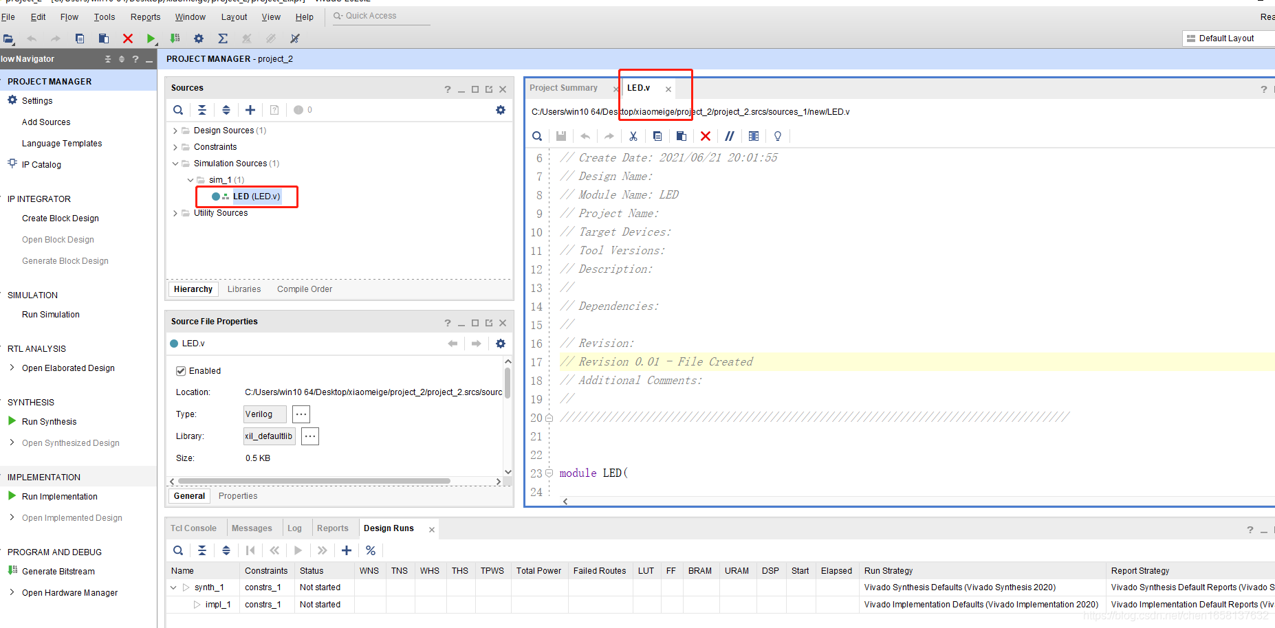The width and height of the screenshot is (1275, 628).
Task: Open Messages tab in bottom panel
Action: coord(252,528)
